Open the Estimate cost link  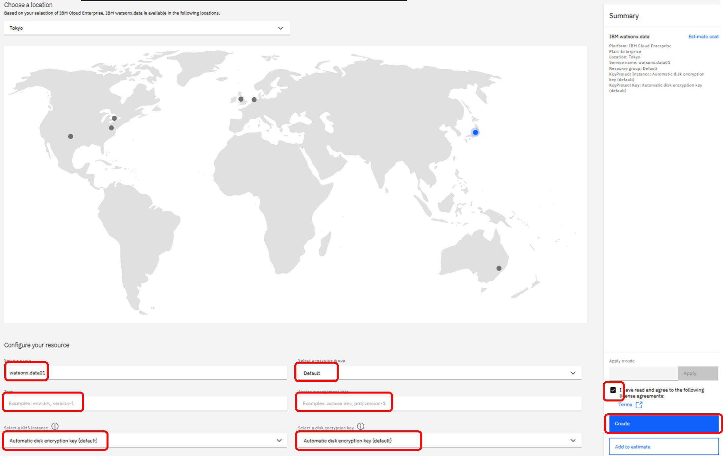[x=703, y=36]
